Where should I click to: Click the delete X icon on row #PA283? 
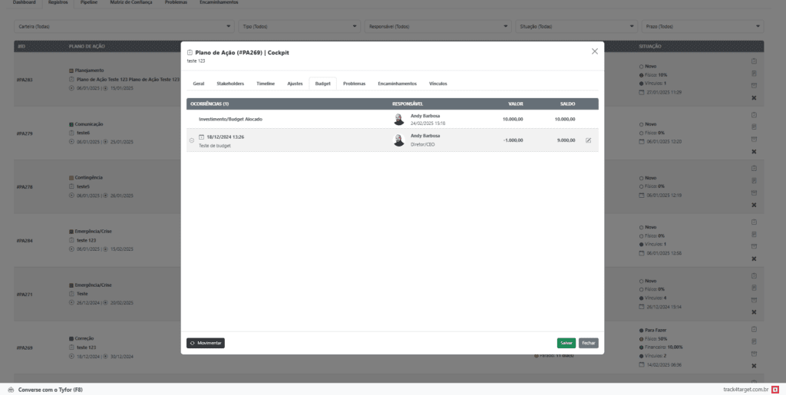tap(753, 98)
